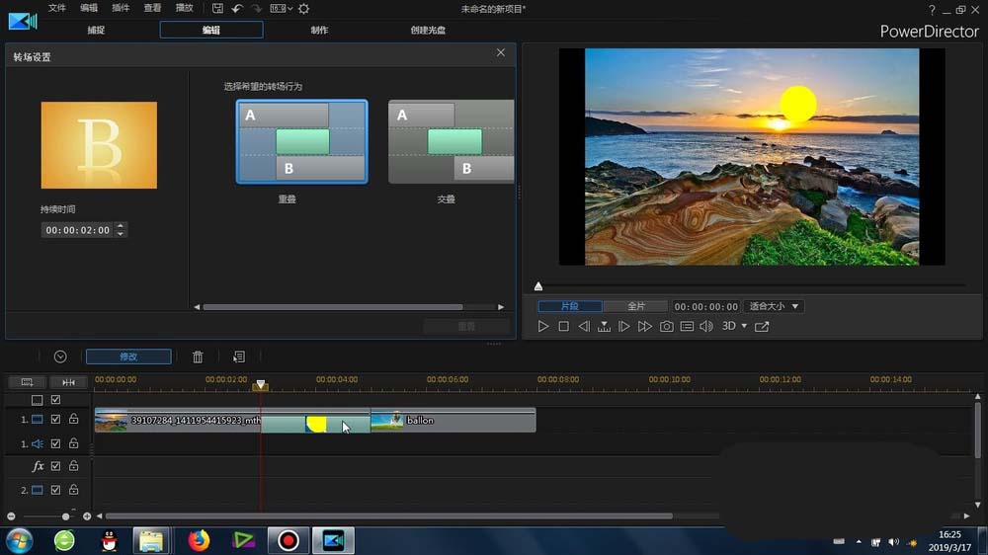Open the aspect ratio dropdown in the top toolbar
988x555 pixels.
tap(281, 9)
